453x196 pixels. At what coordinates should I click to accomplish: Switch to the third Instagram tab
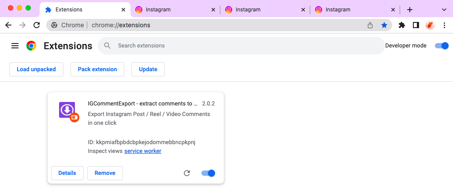pyautogui.click(x=355, y=10)
